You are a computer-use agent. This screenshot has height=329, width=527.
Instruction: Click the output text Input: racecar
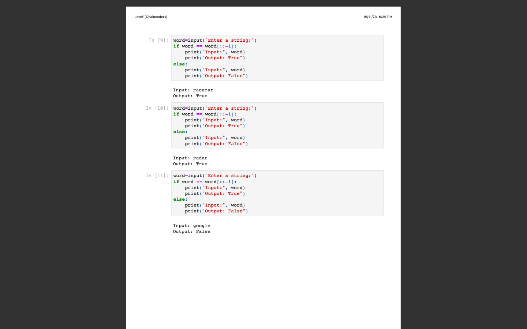pyautogui.click(x=193, y=90)
